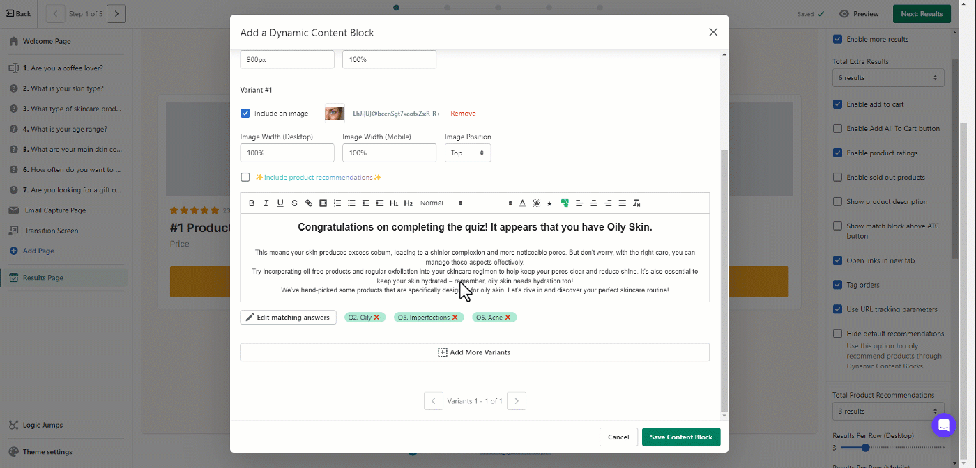976x468 pixels.
Task: Go to previous step arrow
Action: pos(55,13)
